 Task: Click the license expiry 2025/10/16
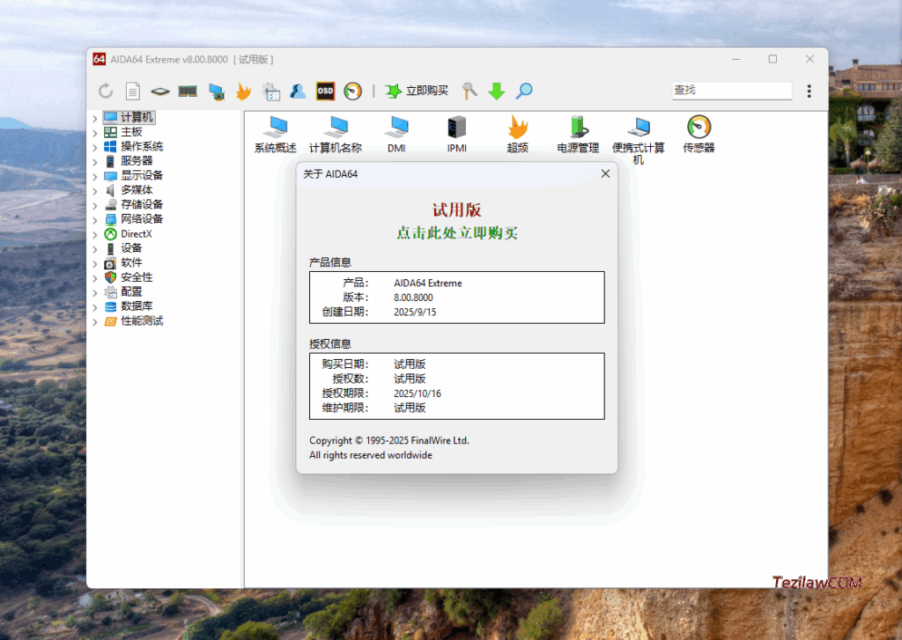click(x=417, y=394)
